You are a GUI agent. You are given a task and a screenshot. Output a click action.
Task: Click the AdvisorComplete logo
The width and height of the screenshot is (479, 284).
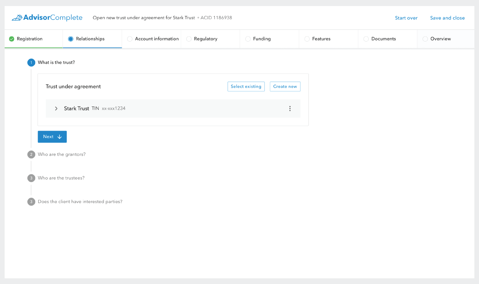tap(47, 18)
